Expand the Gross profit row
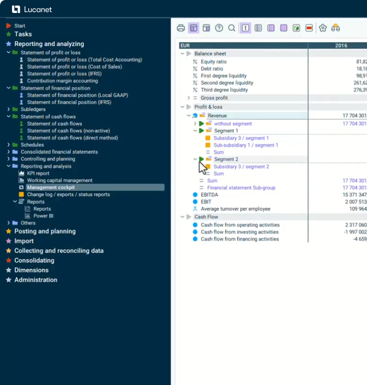Screen dimensions: 367x385 click(x=189, y=98)
